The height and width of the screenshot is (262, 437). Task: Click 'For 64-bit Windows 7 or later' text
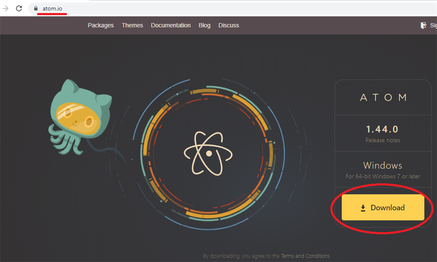tap(383, 176)
